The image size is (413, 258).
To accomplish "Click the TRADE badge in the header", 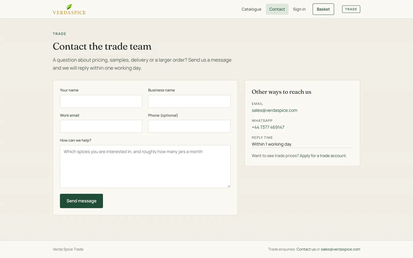I will 351,9.
